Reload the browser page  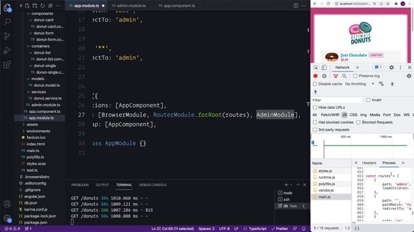[x=328, y=4]
